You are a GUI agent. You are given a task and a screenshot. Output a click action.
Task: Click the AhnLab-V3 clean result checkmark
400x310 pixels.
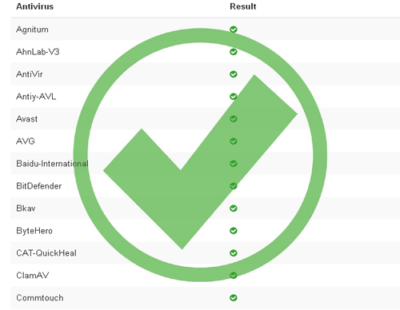pyautogui.click(x=234, y=52)
